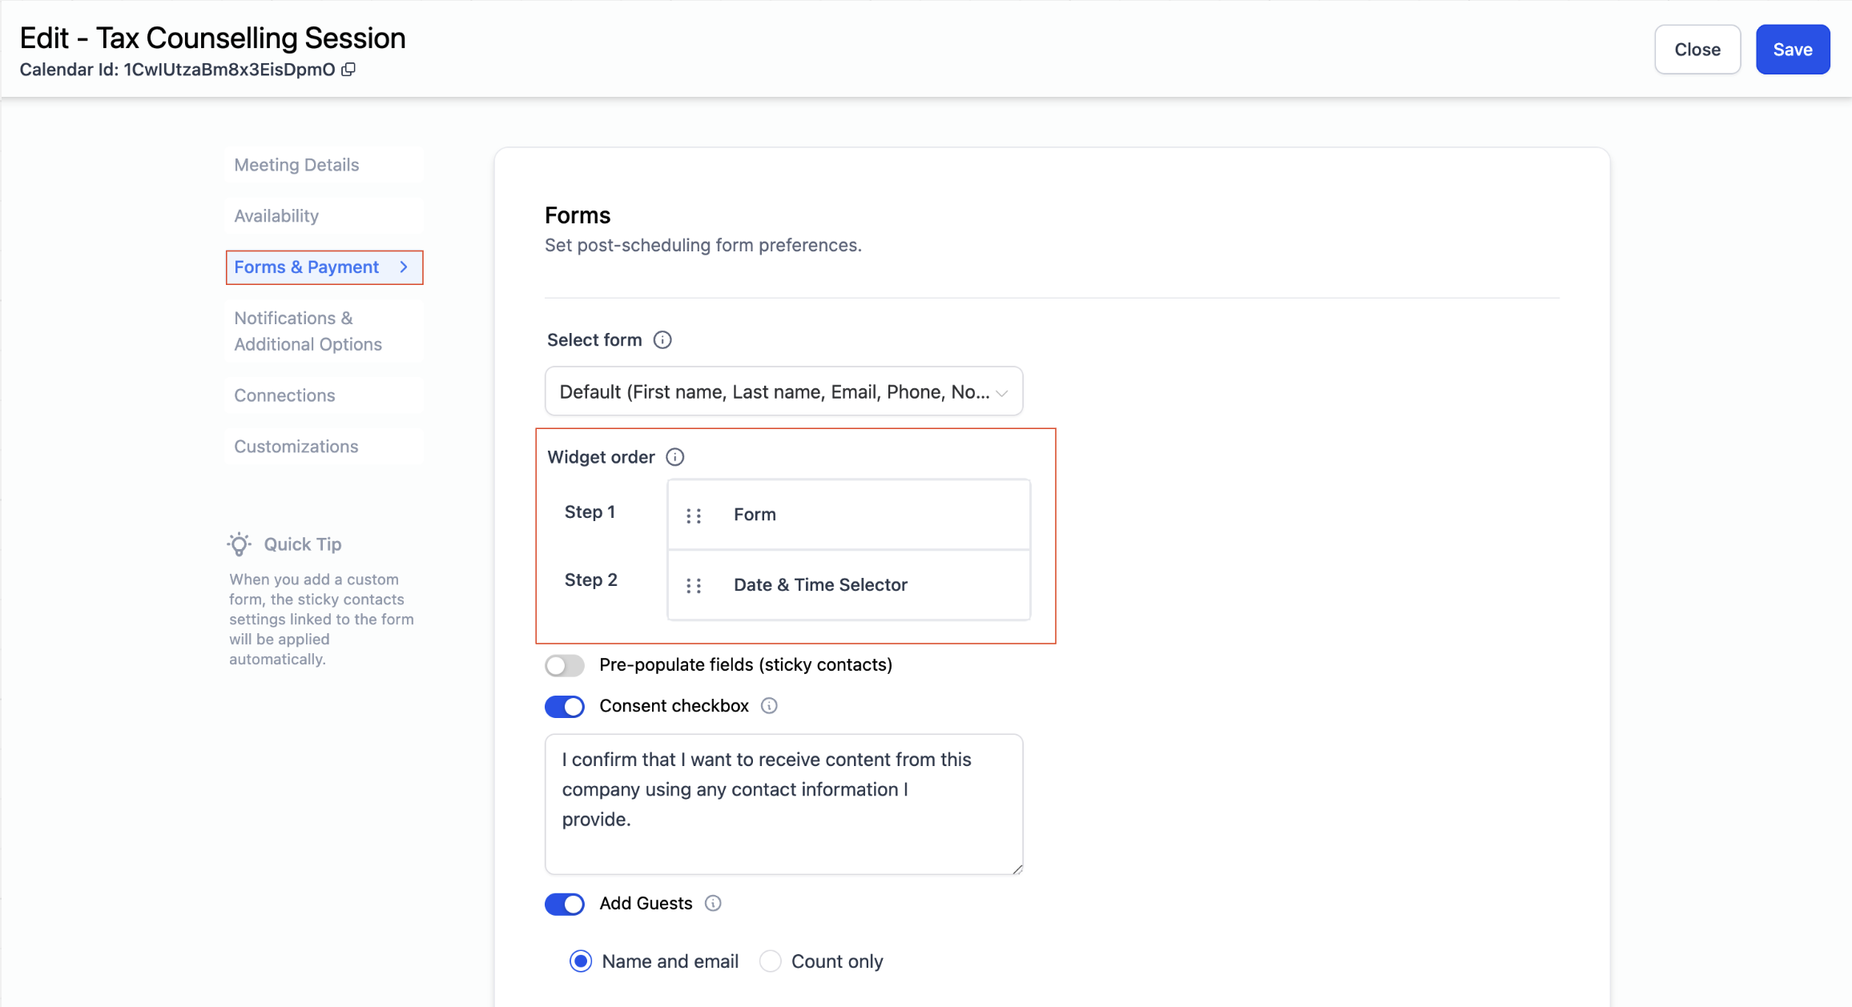The image size is (1852, 1007).
Task: Click drag handle for Date & Time Selector
Action: (694, 586)
